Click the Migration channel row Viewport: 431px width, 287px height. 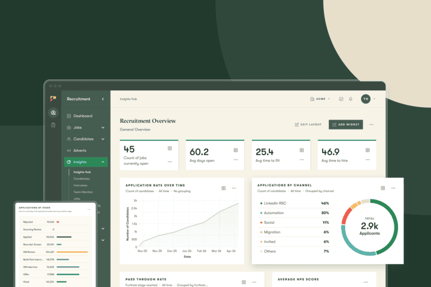point(295,232)
